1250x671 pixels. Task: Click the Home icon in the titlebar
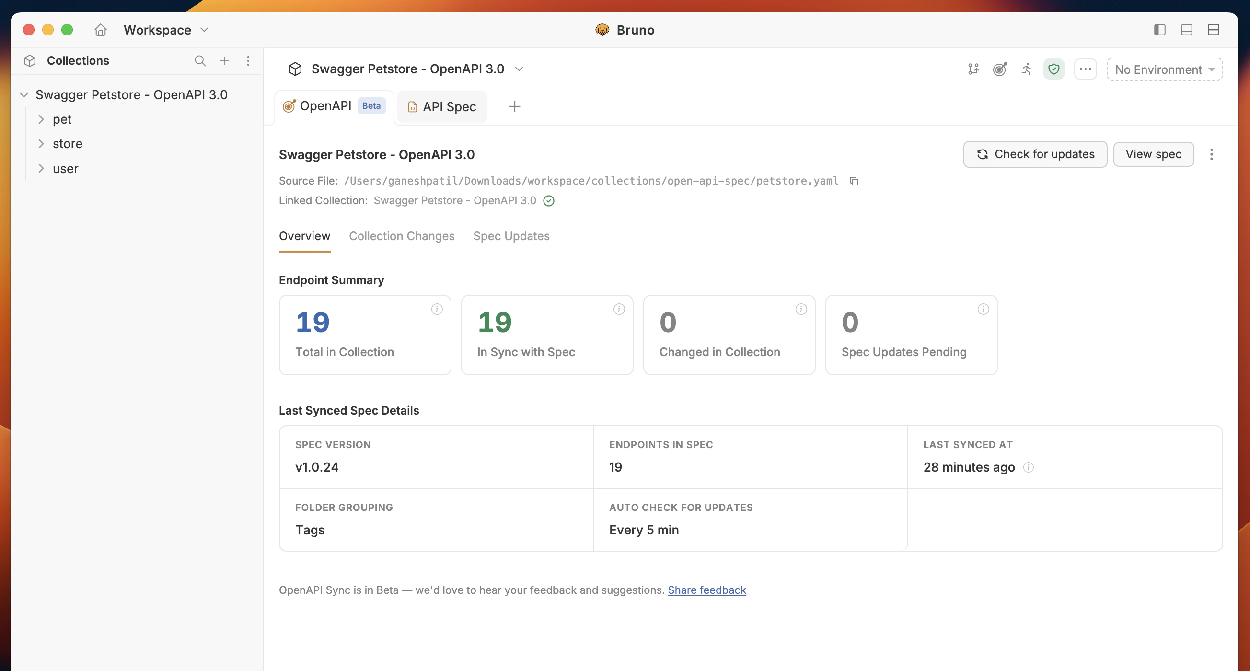[100, 30]
